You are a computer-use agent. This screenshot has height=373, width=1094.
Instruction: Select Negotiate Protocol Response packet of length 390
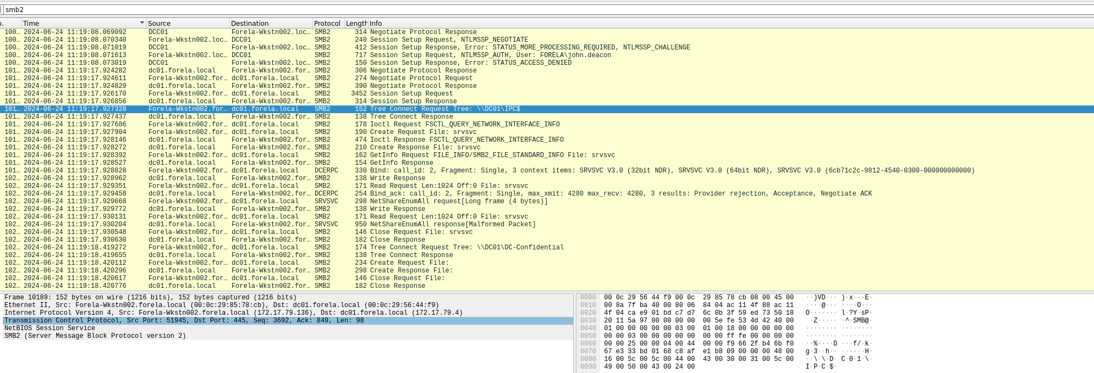pos(547,86)
